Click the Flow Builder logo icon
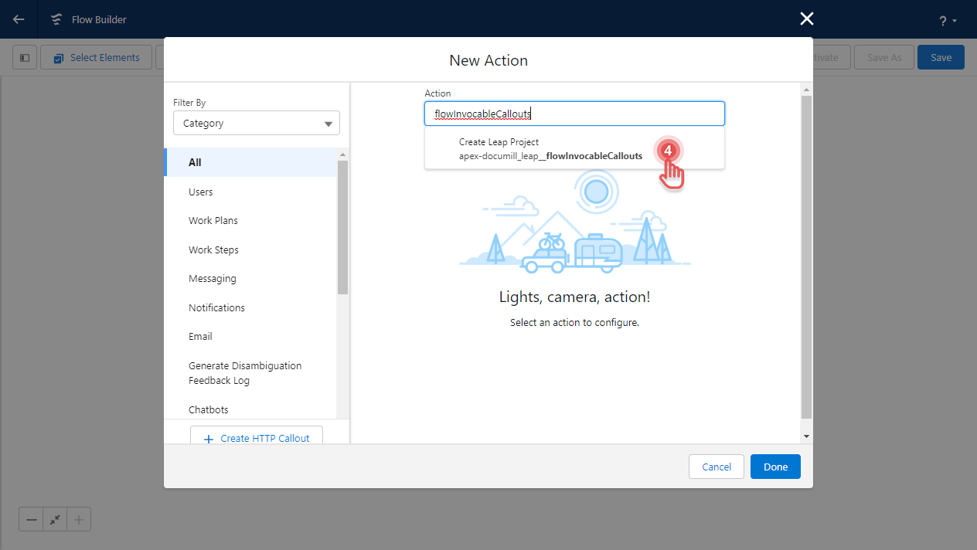Image resolution: width=977 pixels, height=550 pixels. (x=55, y=19)
